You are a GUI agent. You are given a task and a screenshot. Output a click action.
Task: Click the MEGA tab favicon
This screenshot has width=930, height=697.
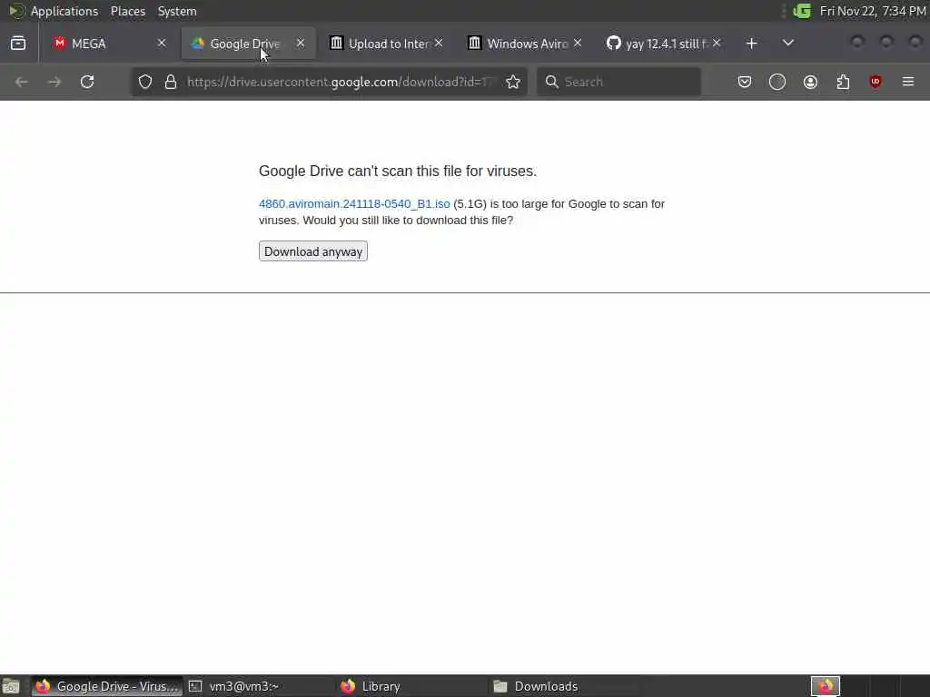59,44
